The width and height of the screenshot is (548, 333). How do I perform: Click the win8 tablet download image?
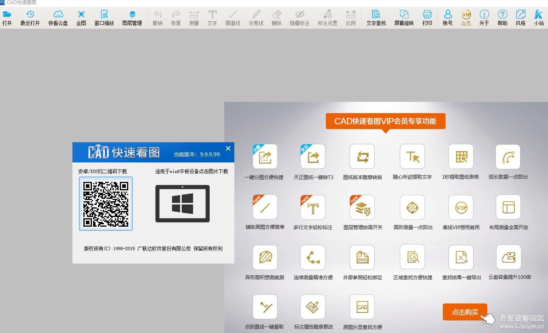pos(183,204)
